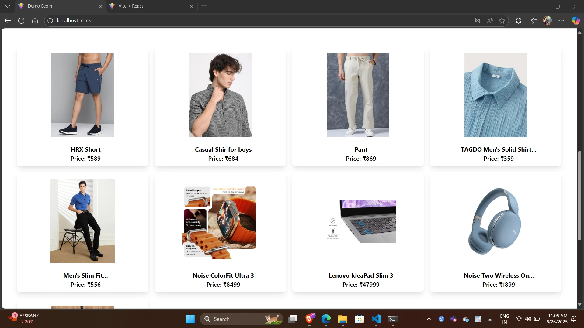Open Microsoft Edge taskbar icon
The image size is (584, 328).
(x=326, y=319)
